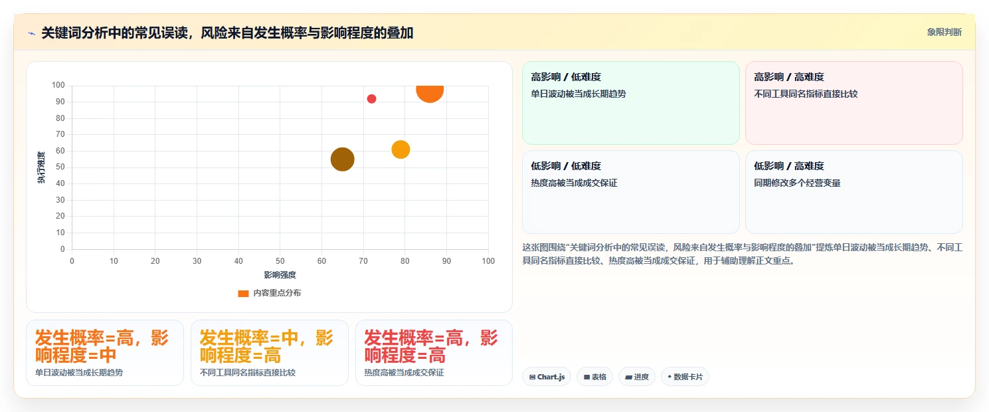This screenshot has width=989, height=412.
Task: Click the 影响强度 x-axis title
Action: (x=280, y=274)
